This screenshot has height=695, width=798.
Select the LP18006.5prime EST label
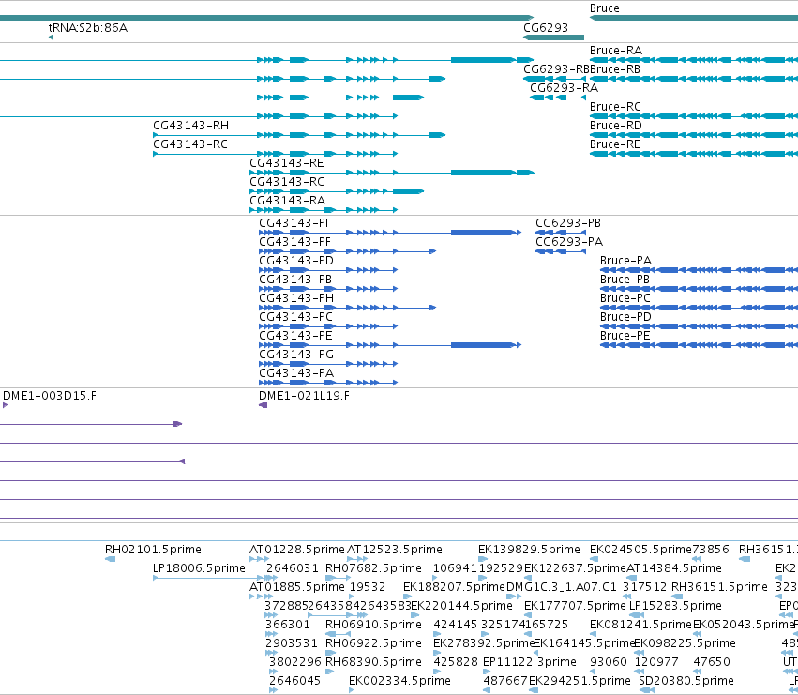[199, 568]
